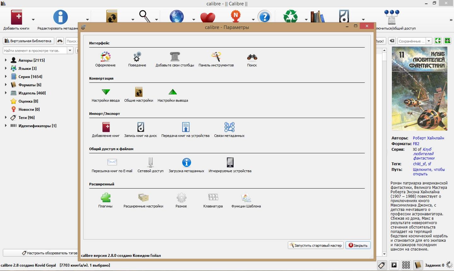The width and height of the screenshot is (454, 271).
Task: Click in Найти элемент tag search field
Action: point(35,50)
